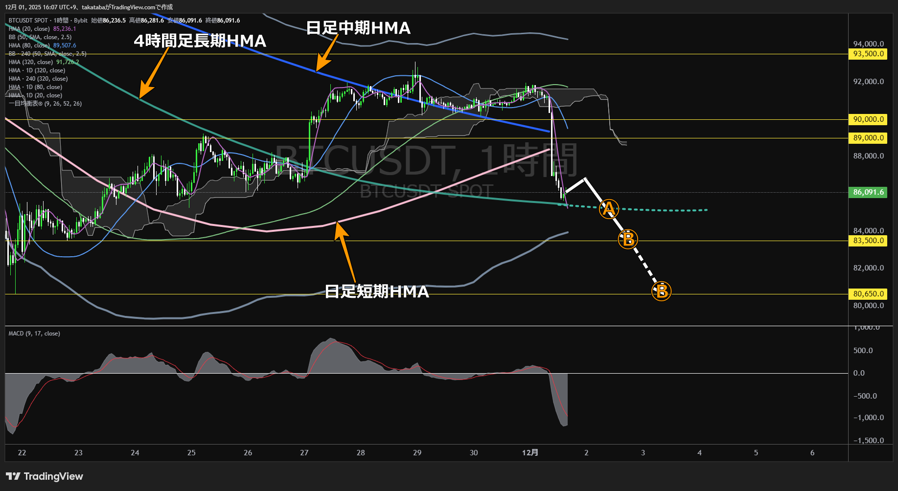Select the HMA · 1D (320, close) legend row
Viewport: 898px width, 491px height.
click(x=37, y=70)
